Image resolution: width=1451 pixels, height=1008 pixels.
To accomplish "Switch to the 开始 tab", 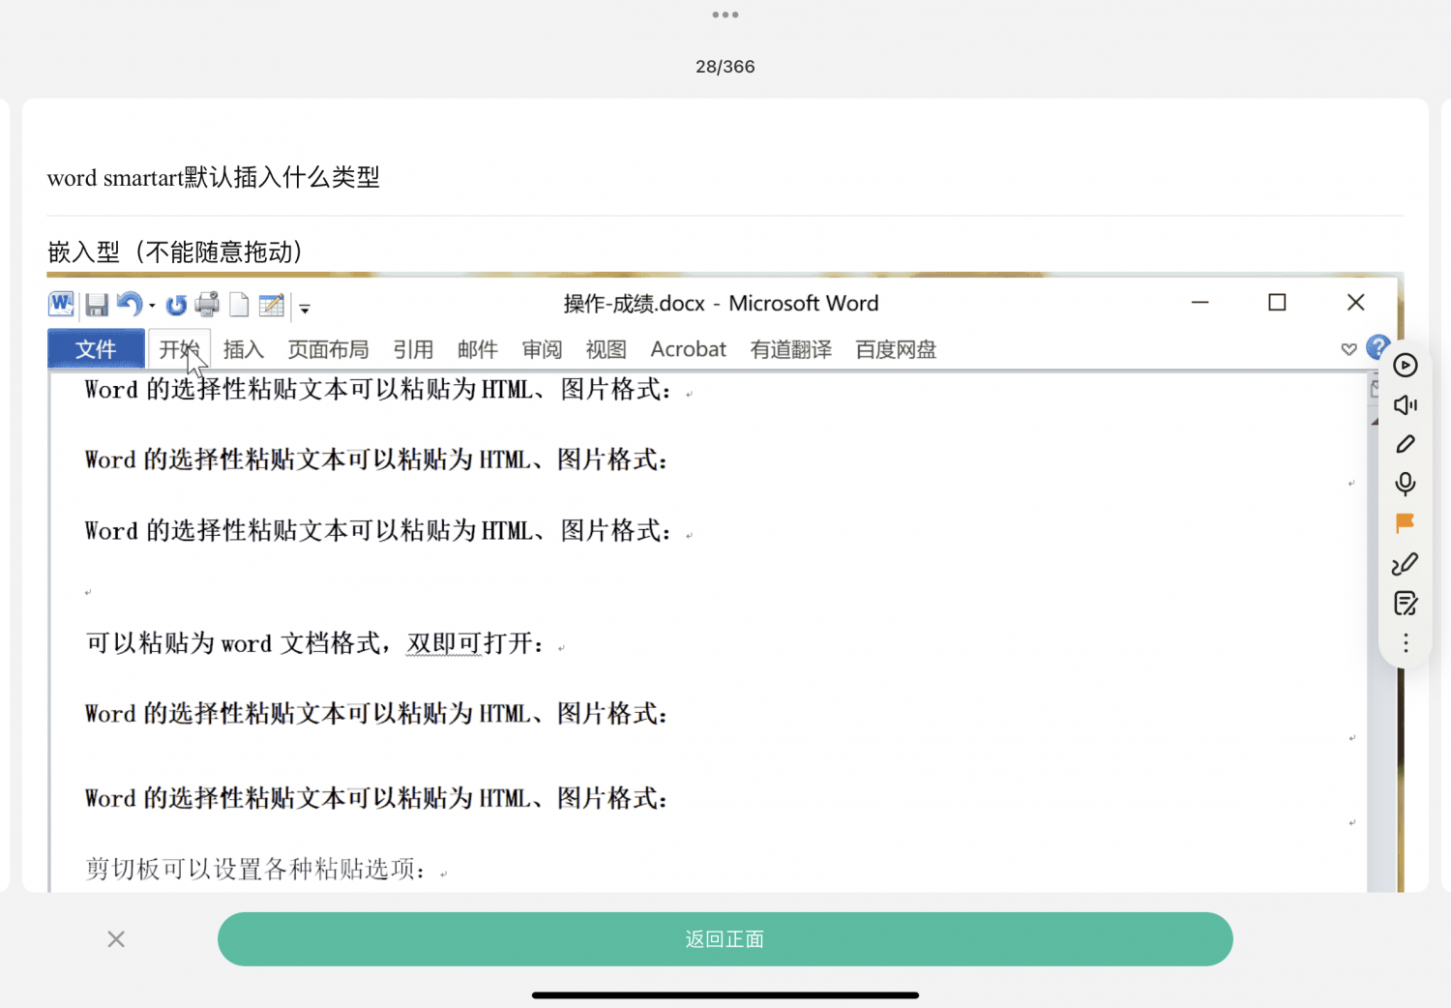I will click(180, 349).
